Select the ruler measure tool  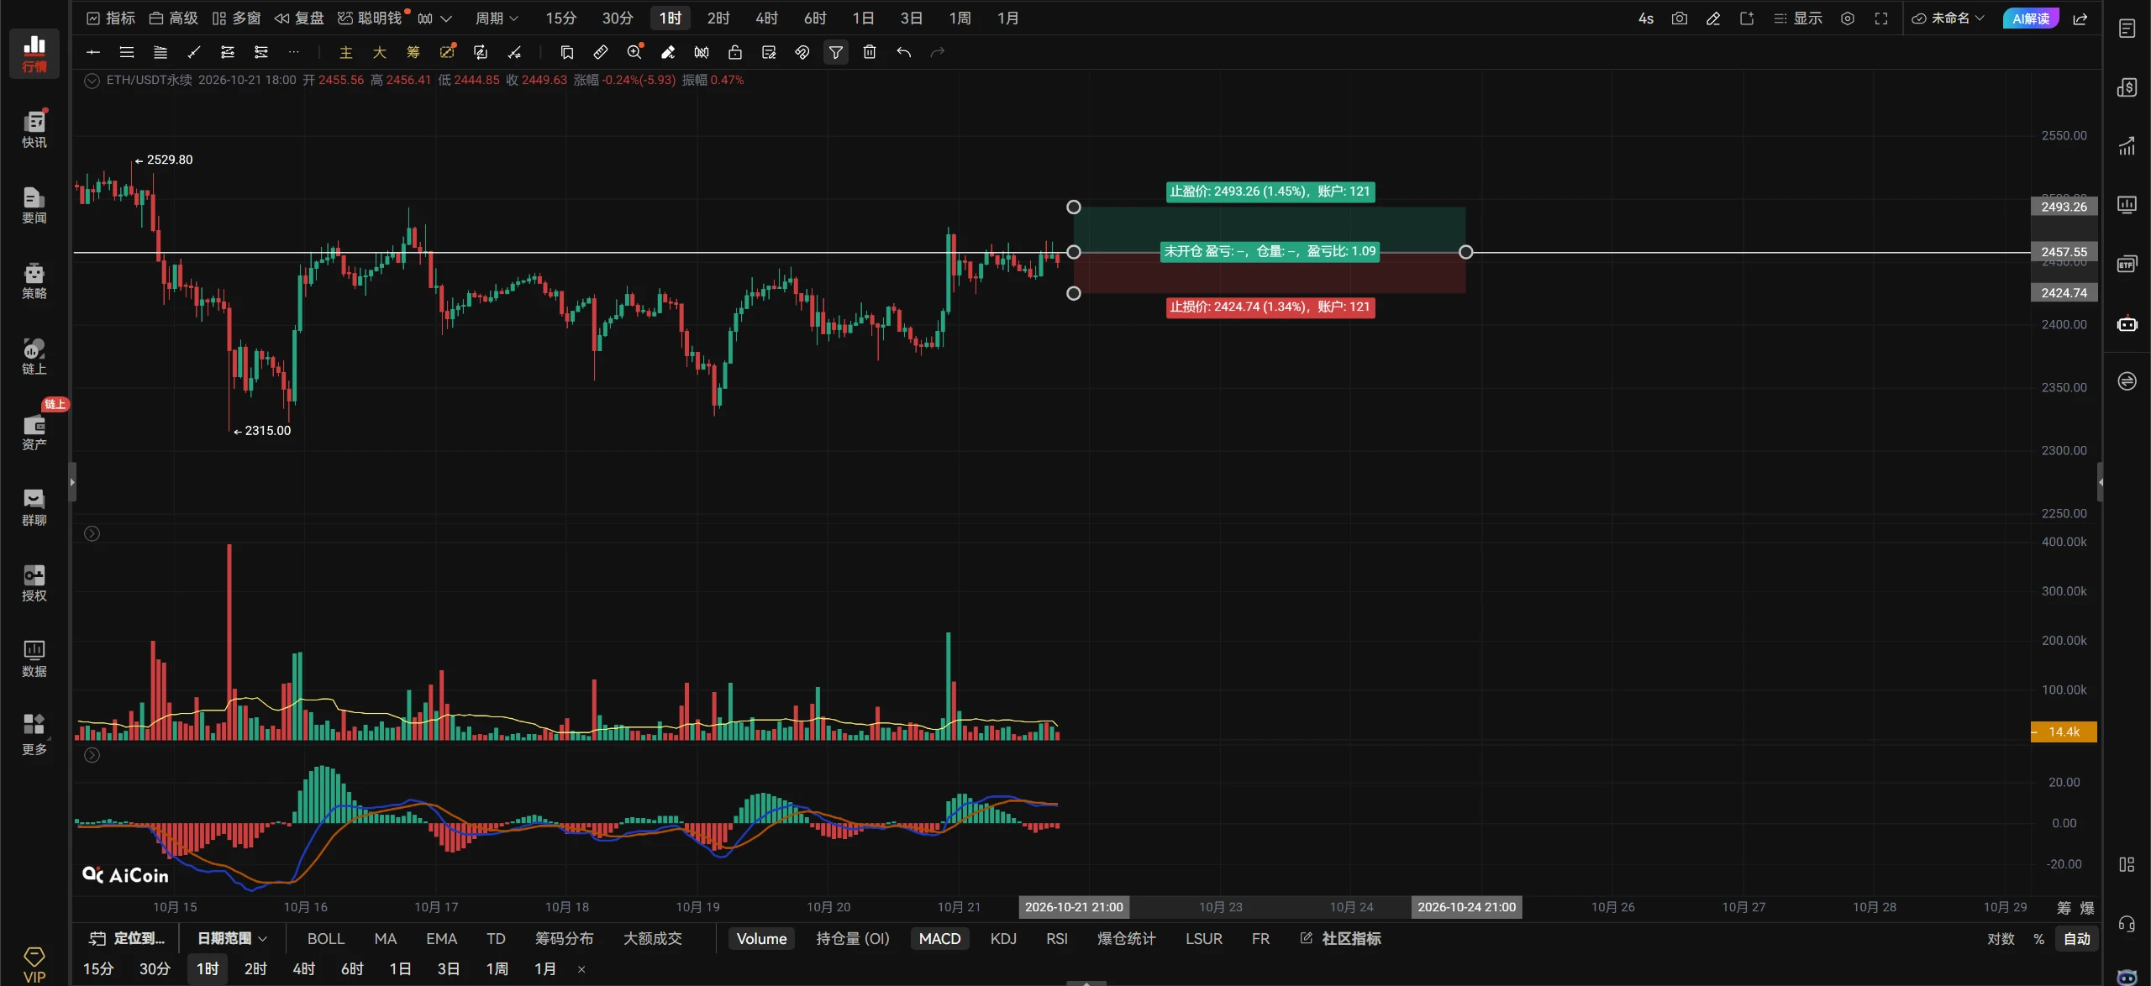[601, 52]
